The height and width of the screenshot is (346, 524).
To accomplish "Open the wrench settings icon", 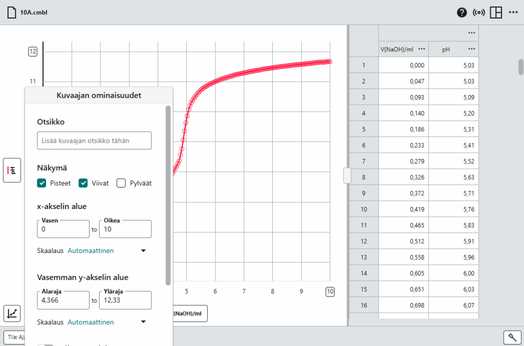I will tap(512, 337).
